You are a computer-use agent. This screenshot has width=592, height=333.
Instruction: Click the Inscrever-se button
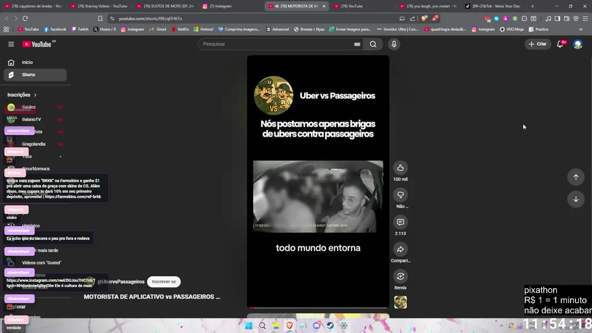pos(164,282)
